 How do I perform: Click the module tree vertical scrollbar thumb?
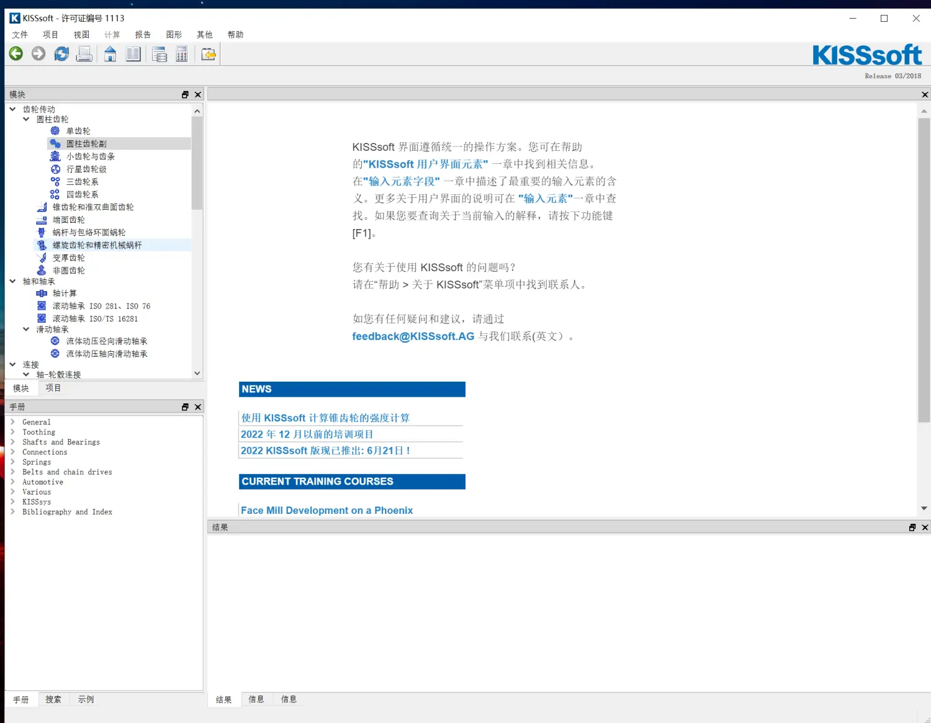pyautogui.click(x=197, y=163)
